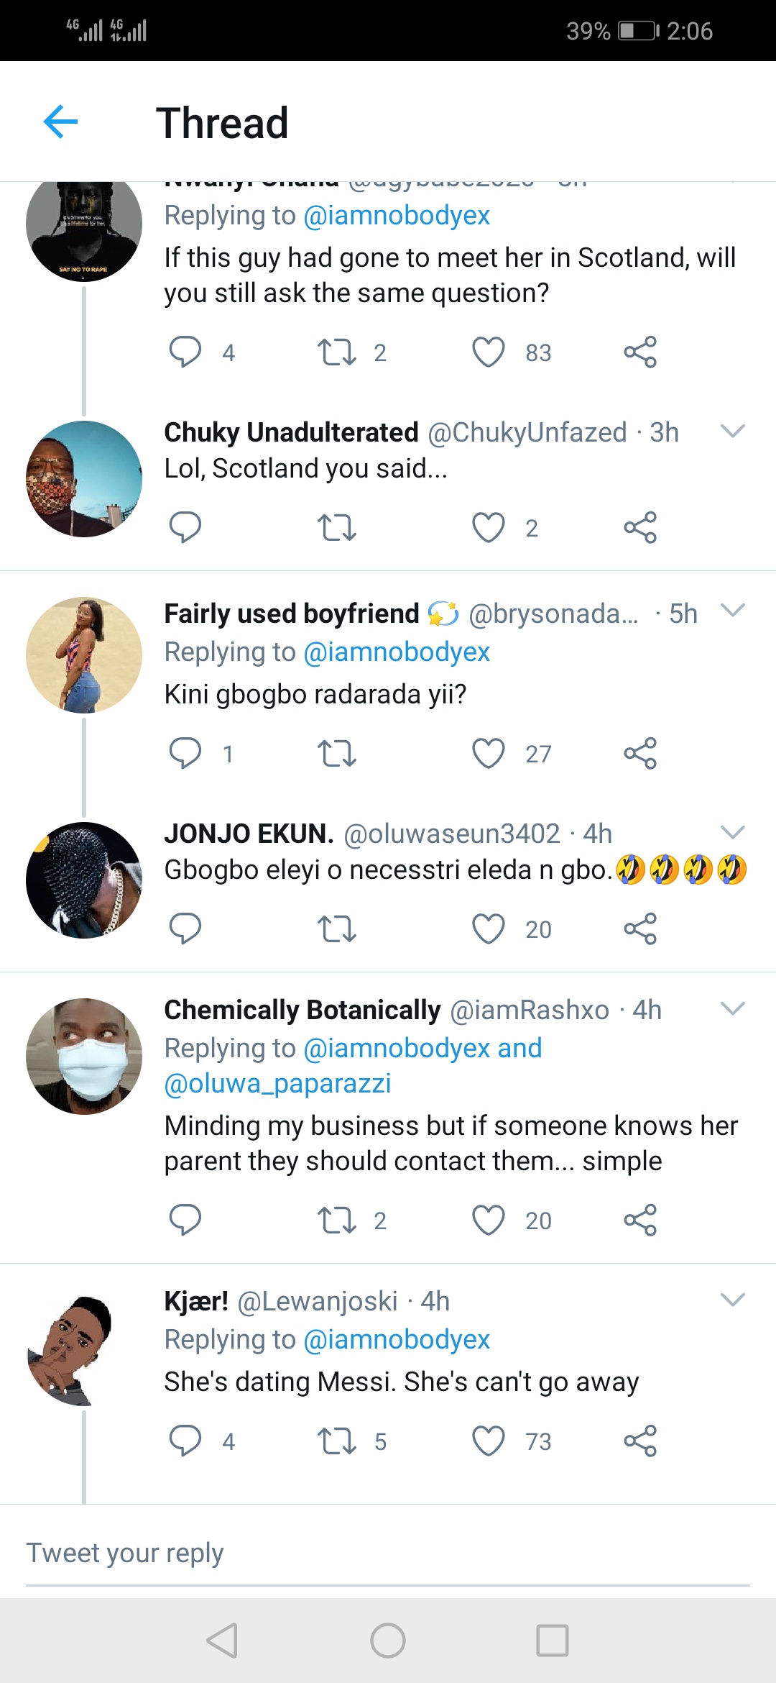View Chemically Botanically's avatar

click(84, 1056)
